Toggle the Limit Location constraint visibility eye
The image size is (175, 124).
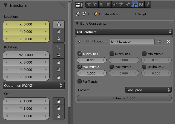click(x=160, y=42)
